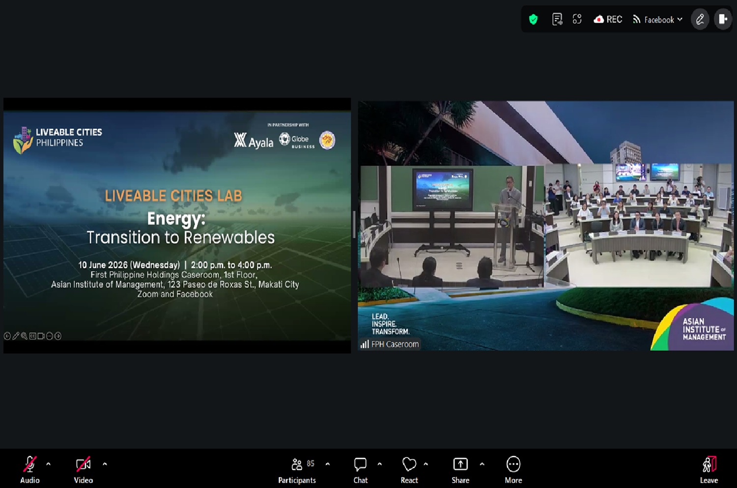The height and width of the screenshot is (488, 737).
Task: View the cloud REC recording indicator
Action: pos(608,20)
